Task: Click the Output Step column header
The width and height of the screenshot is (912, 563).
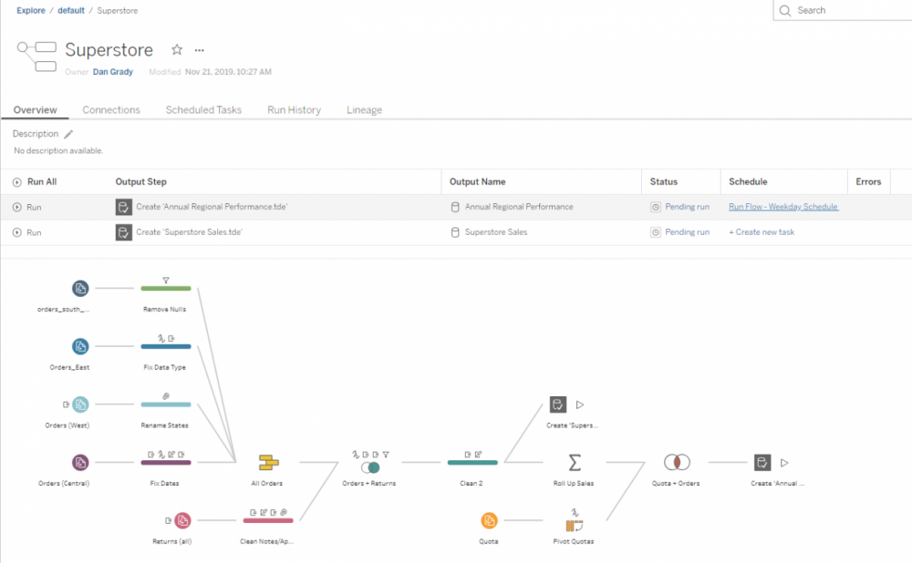Action: [140, 182]
